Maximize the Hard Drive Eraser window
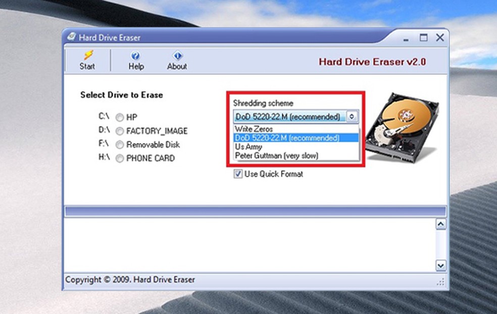 point(423,37)
